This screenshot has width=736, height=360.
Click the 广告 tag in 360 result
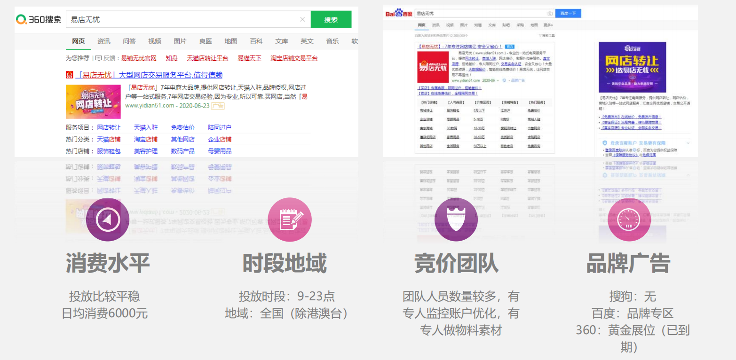(218, 106)
